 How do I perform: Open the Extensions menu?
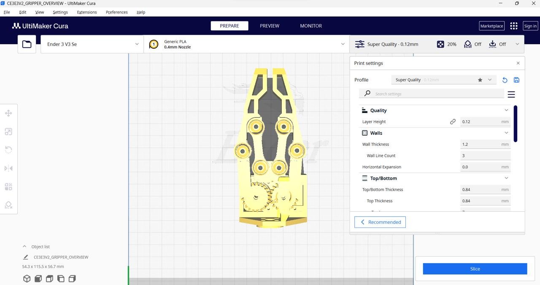click(87, 12)
